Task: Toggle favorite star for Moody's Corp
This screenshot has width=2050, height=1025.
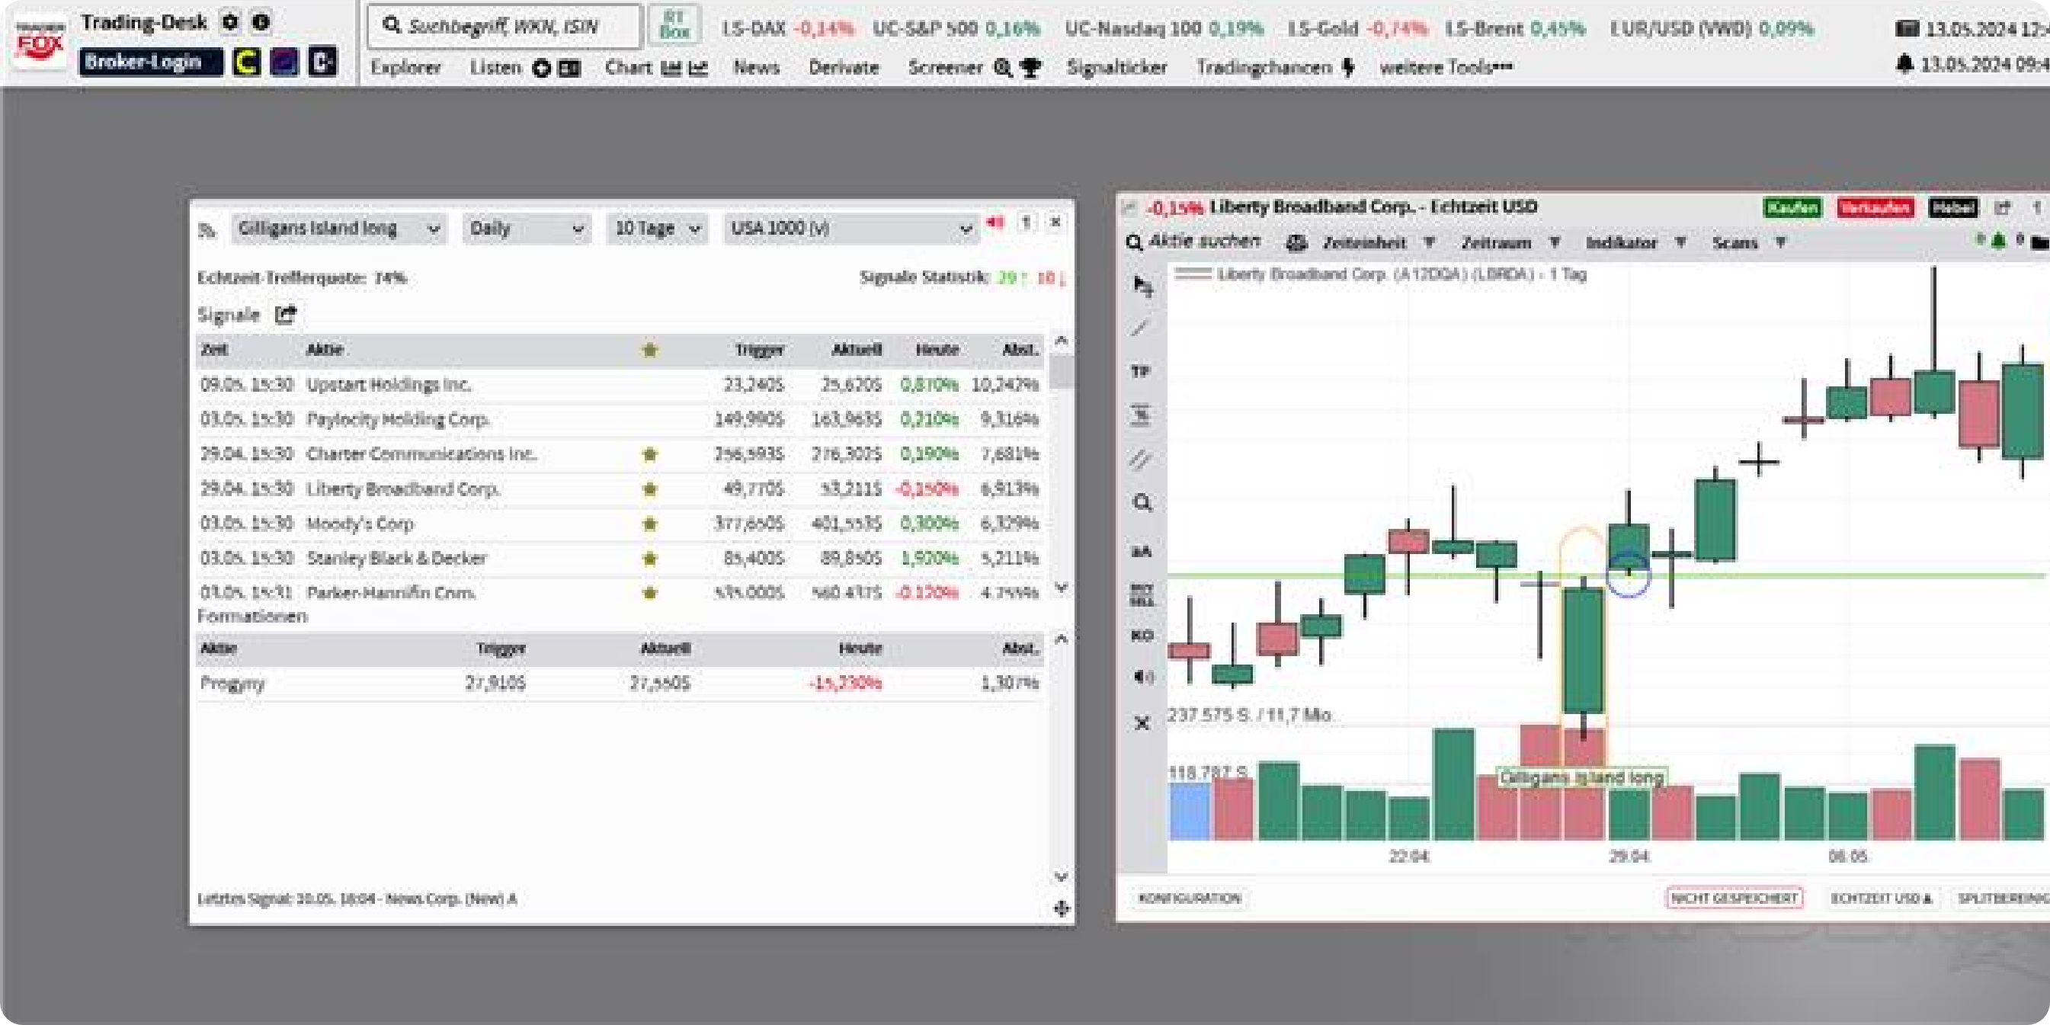Action: click(x=649, y=524)
